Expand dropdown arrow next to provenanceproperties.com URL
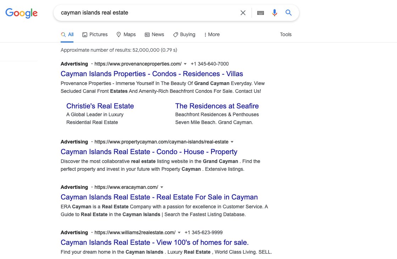The width and height of the screenshot is (397, 259). 185,64
